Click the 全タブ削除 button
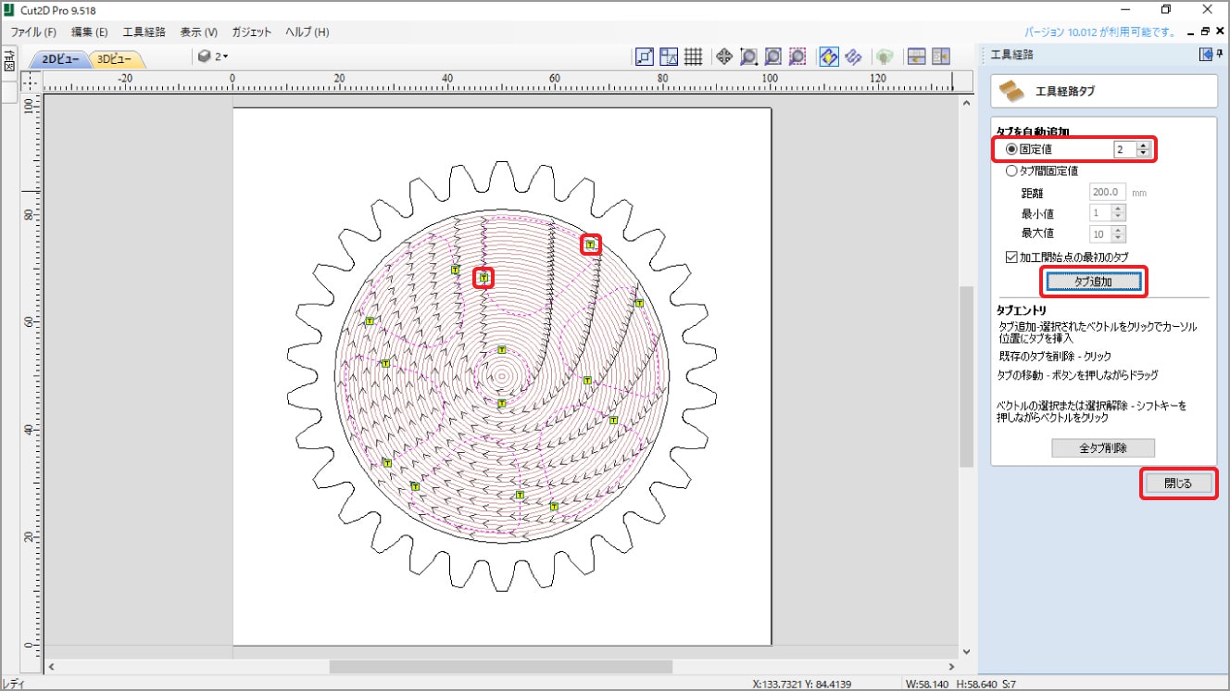The width and height of the screenshot is (1230, 691). tap(1103, 448)
